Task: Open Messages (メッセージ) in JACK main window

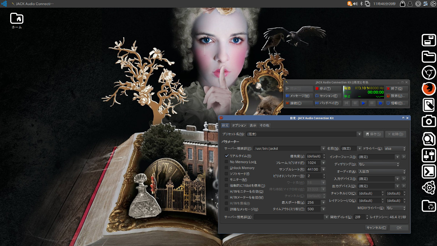Action: pyautogui.click(x=299, y=96)
